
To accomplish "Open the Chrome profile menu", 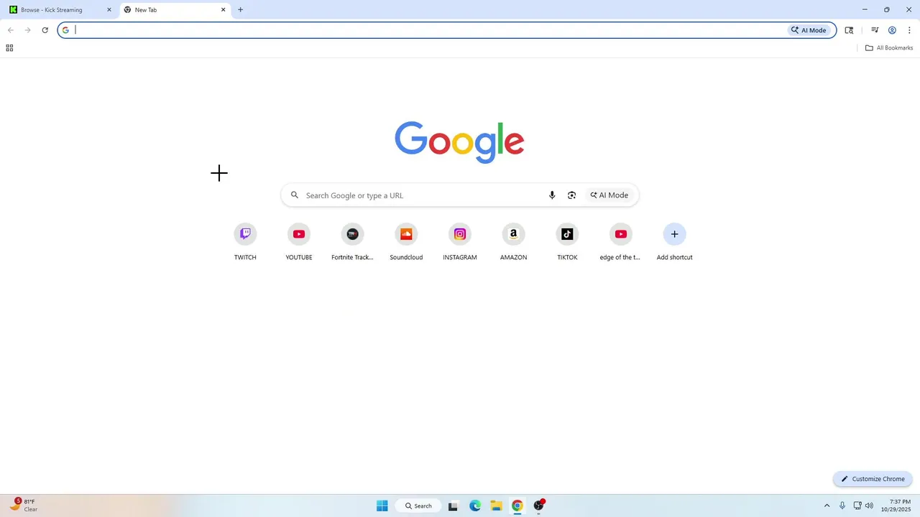I will pyautogui.click(x=892, y=30).
